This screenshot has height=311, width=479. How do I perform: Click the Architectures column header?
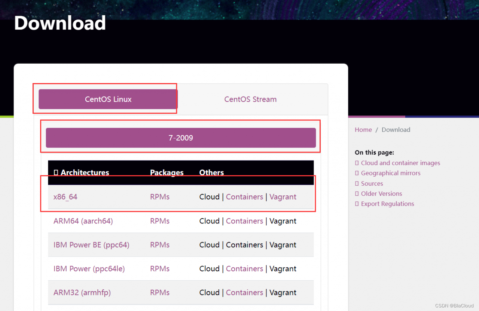(85, 173)
